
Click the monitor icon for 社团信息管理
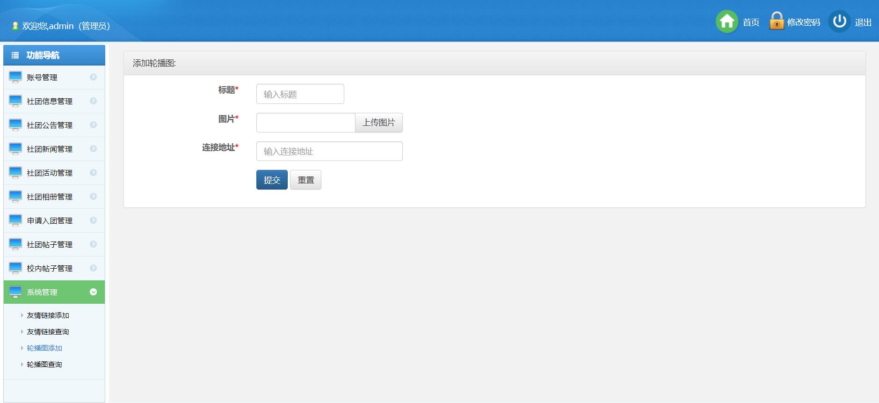click(15, 101)
